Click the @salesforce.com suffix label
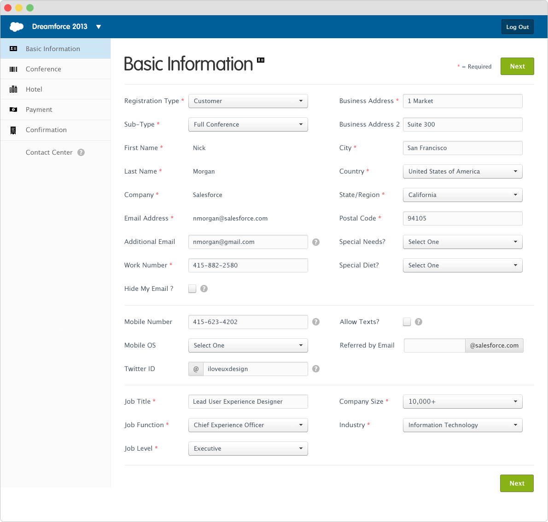 [494, 345]
